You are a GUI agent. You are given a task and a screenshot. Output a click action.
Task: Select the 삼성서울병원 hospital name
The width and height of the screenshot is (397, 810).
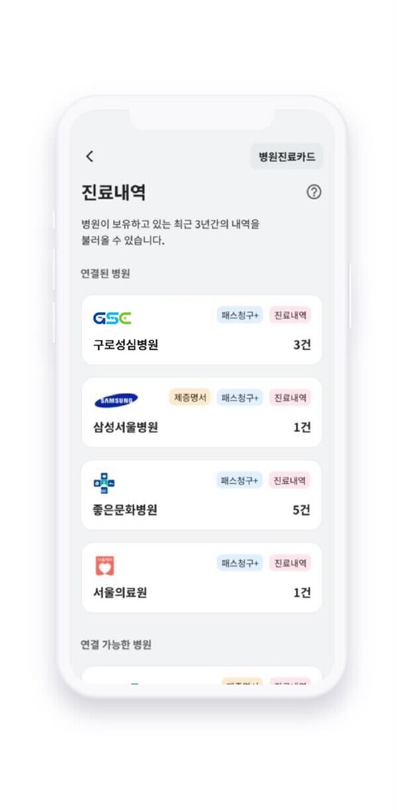pyautogui.click(x=126, y=427)
